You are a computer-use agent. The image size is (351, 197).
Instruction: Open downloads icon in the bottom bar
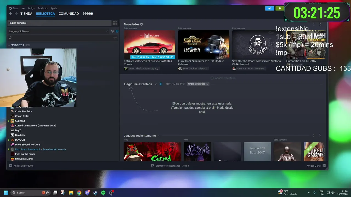click(x=152, y=166)
